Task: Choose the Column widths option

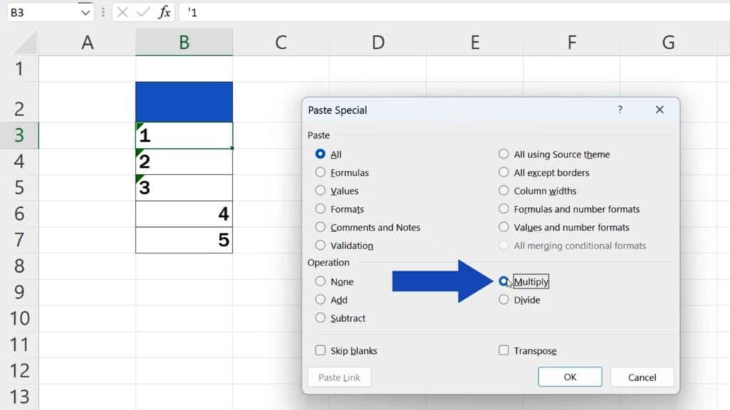Action: tap(504, 191)
